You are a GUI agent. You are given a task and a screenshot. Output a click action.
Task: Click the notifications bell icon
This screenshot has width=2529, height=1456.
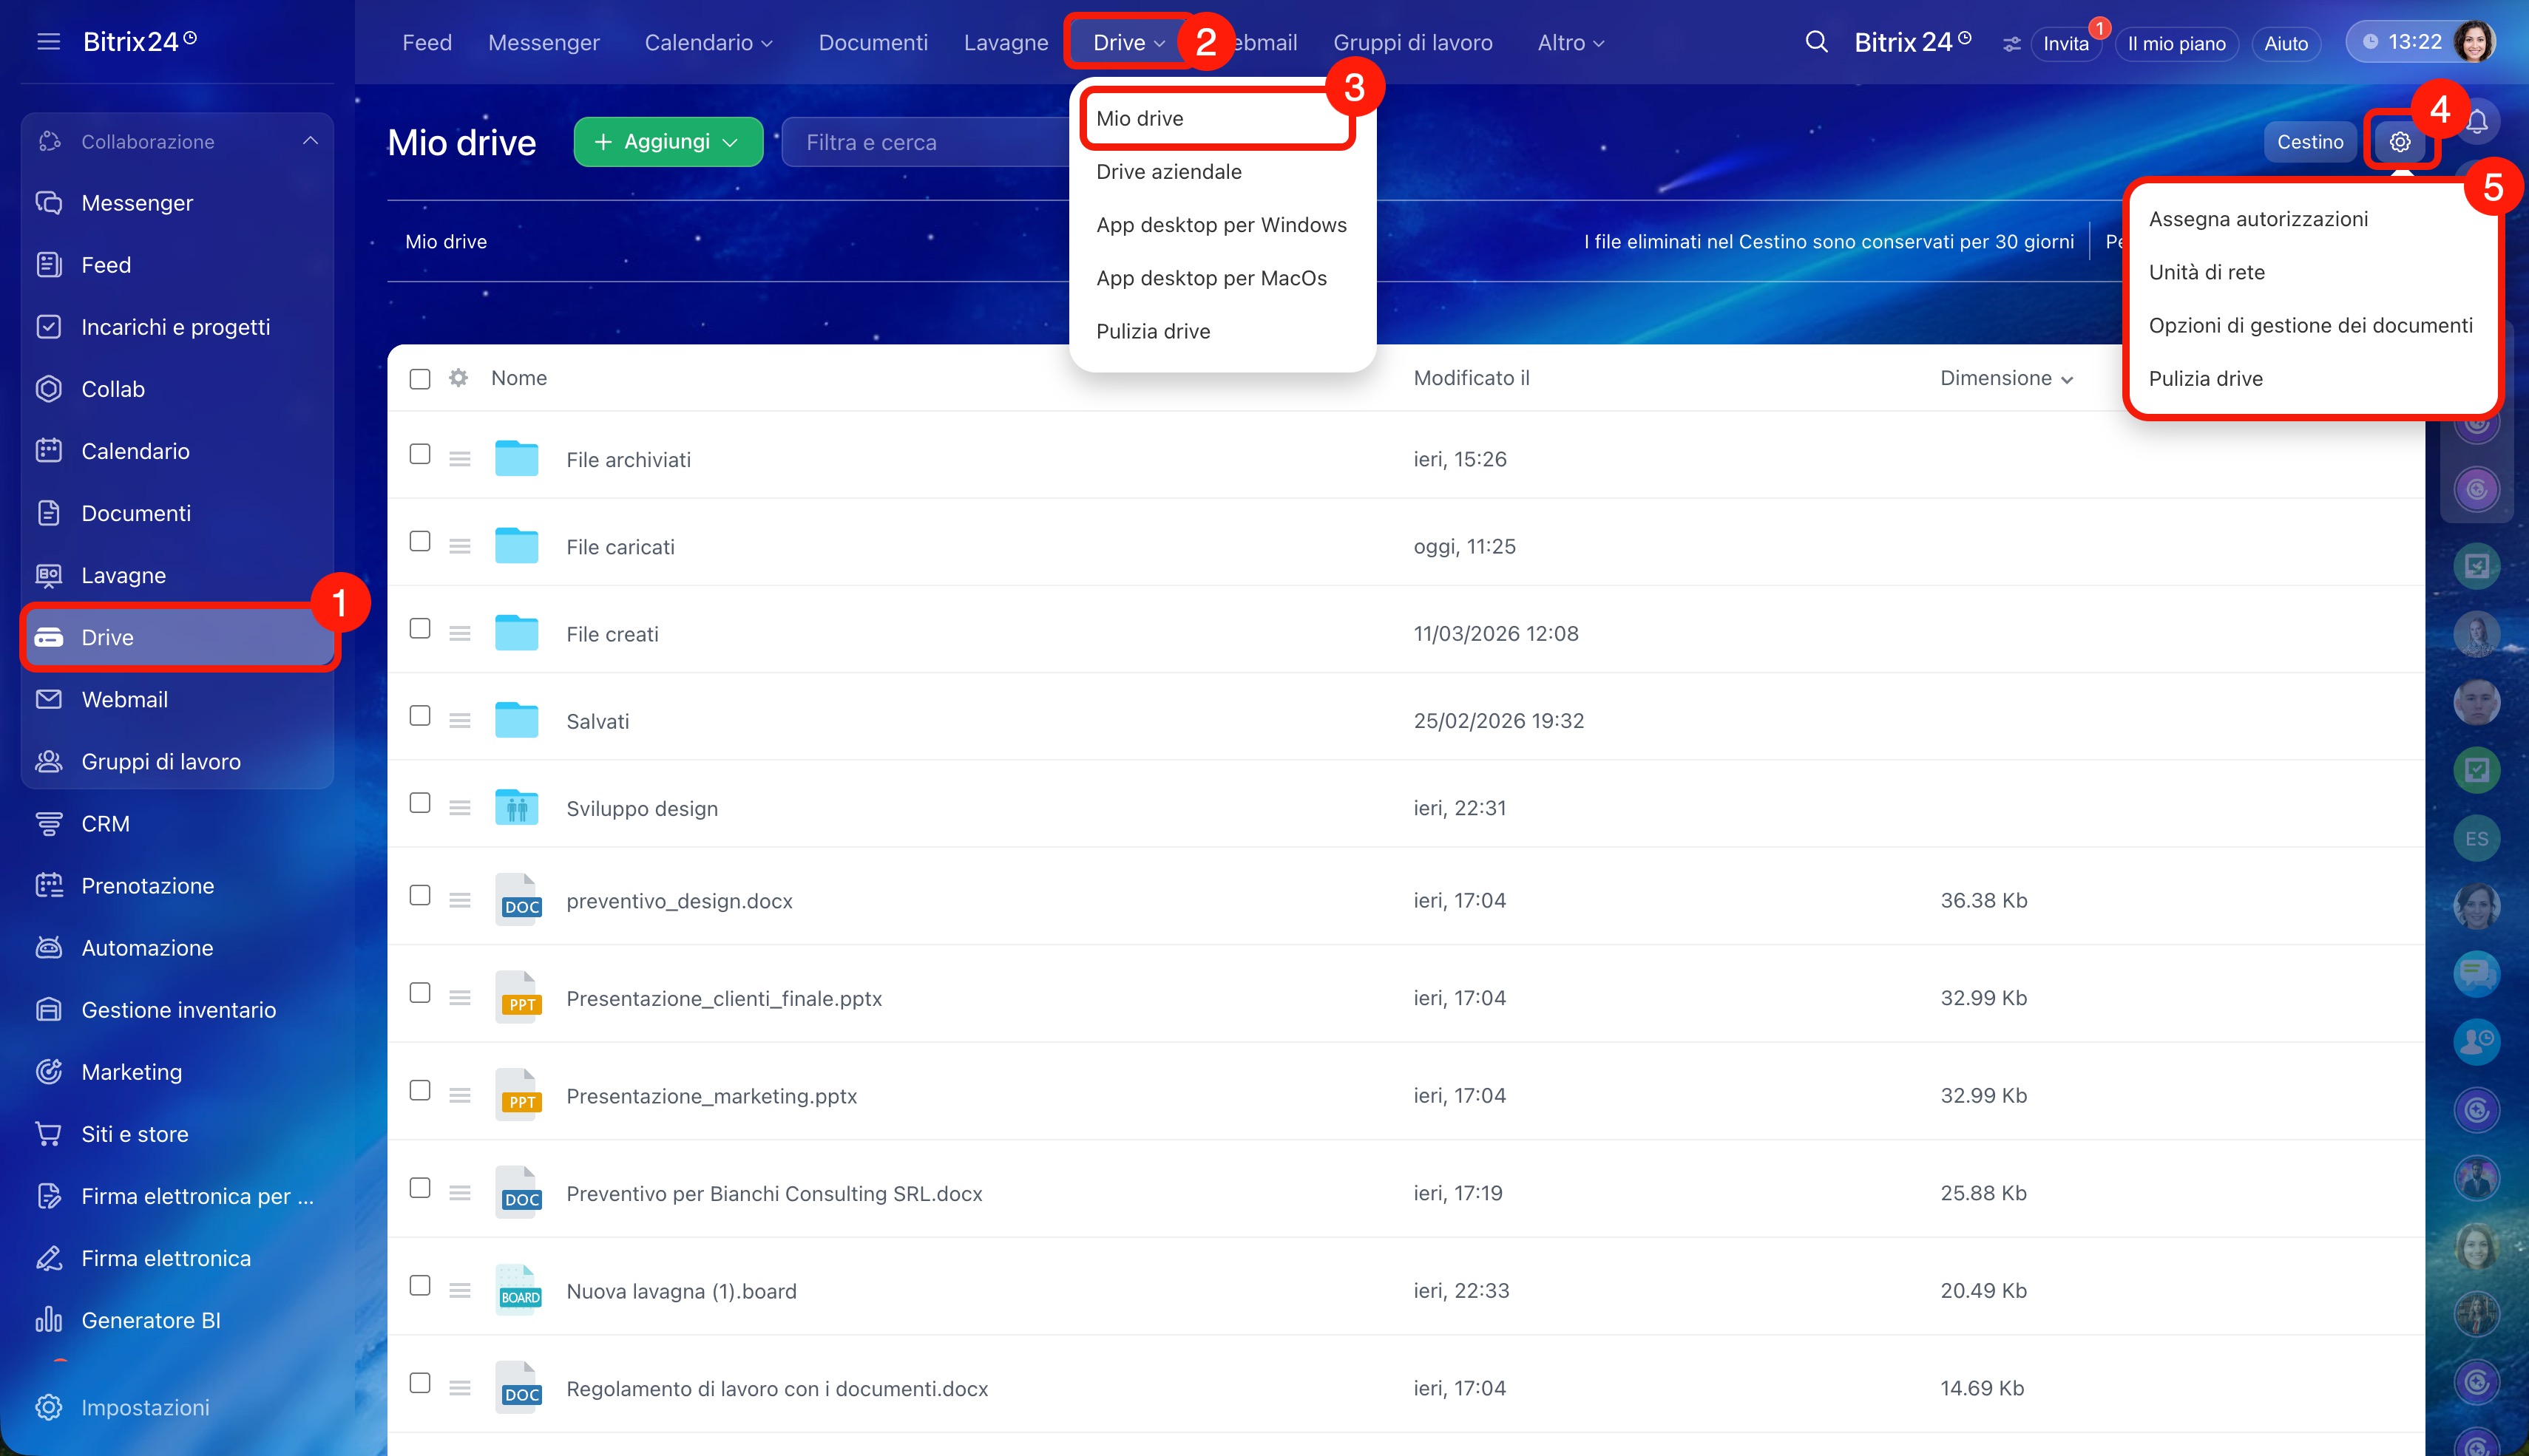click(x=2478, y=122)
